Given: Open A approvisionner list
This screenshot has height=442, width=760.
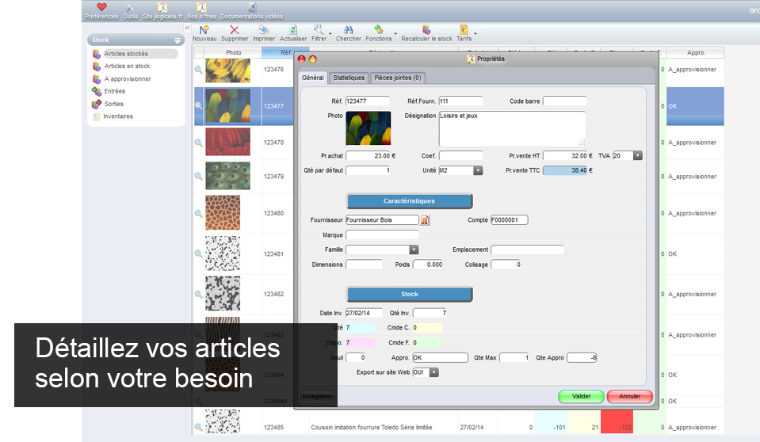Looking at the screenshot, I should click(128, 78).
